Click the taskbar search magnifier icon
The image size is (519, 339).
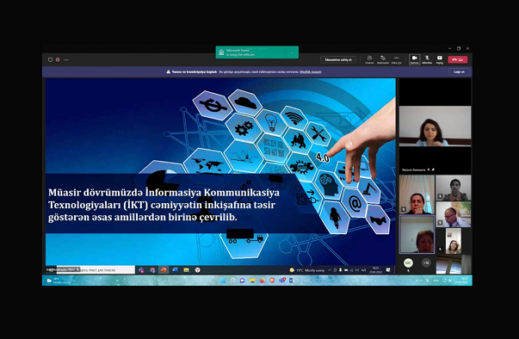232,280
